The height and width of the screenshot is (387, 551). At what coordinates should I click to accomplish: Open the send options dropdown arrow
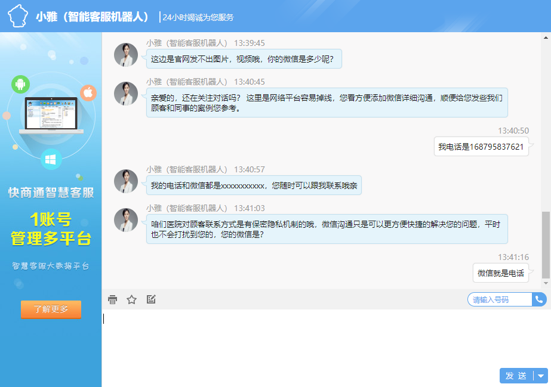(541, 376)
